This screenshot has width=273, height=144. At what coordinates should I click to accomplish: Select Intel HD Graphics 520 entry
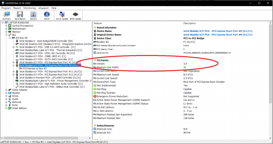[55, 44]
